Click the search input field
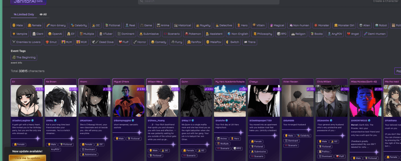The width and height of the screenshot is (401, 161). 209,2
